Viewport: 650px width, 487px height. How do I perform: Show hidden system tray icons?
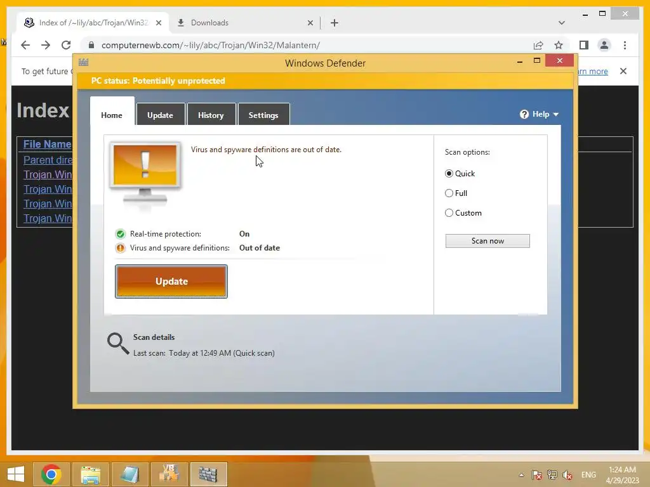521,475
